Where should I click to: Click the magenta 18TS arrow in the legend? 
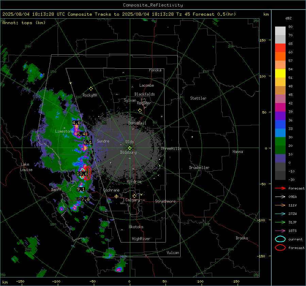[280, 231]
